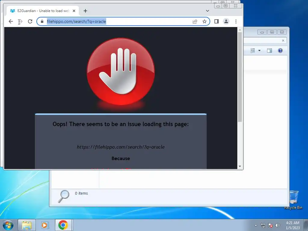Maximize the Explorer window
The image size is (308, 231).
(272, 32)
